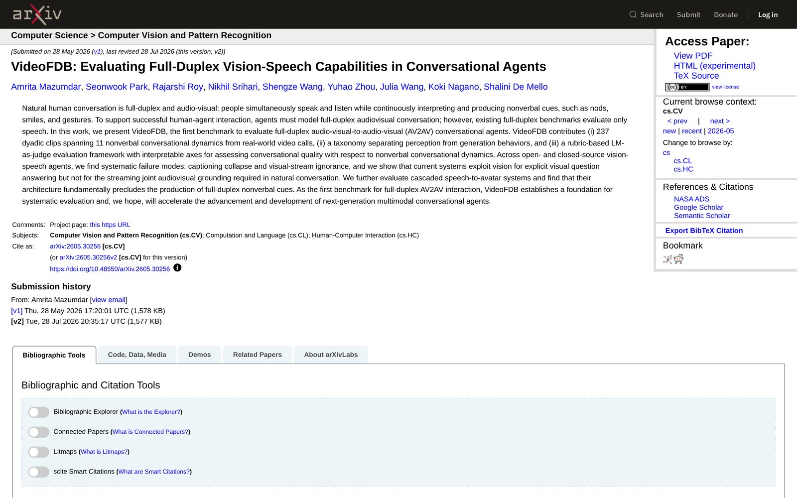Go to next paper with next link
This screenshot has width=797, height=498.
[720, 121]
